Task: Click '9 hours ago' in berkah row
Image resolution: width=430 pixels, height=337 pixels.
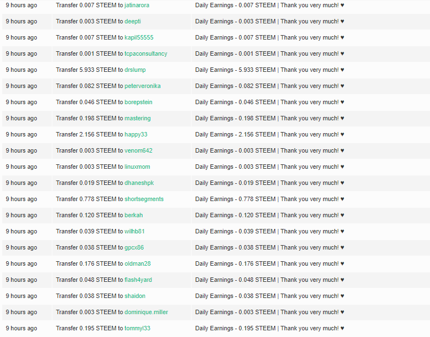Action: tap(21, 216)
